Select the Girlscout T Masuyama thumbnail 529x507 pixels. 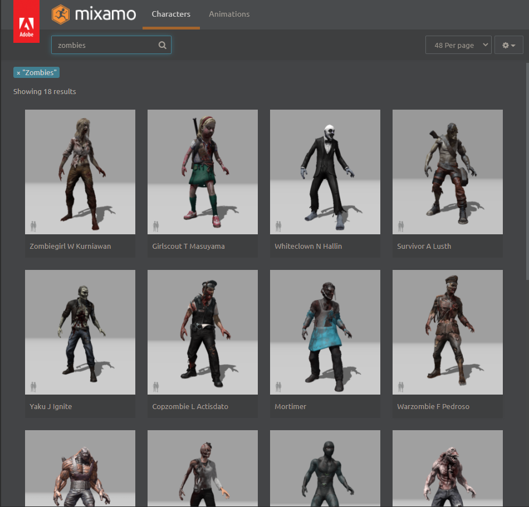click(x=203, y=172)
